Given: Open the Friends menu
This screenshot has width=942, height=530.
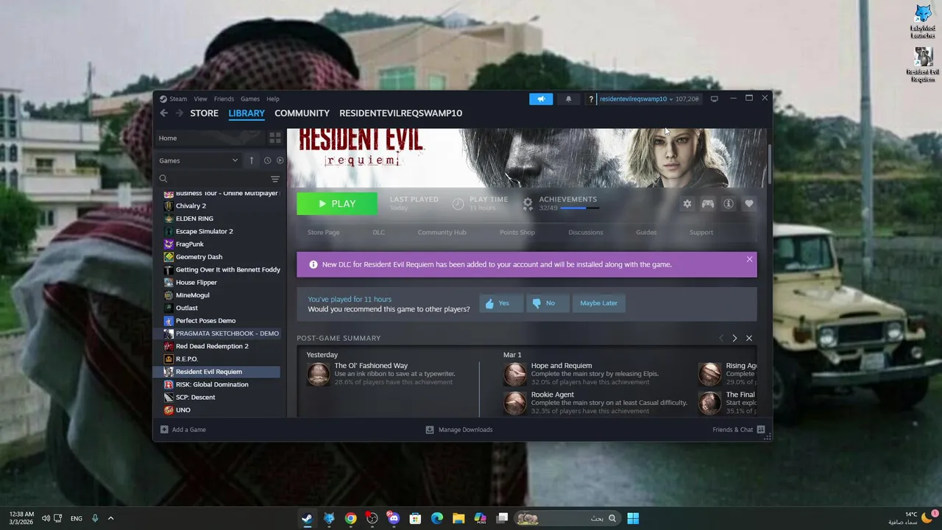Looking at the screenshot, I should [224, 99].
